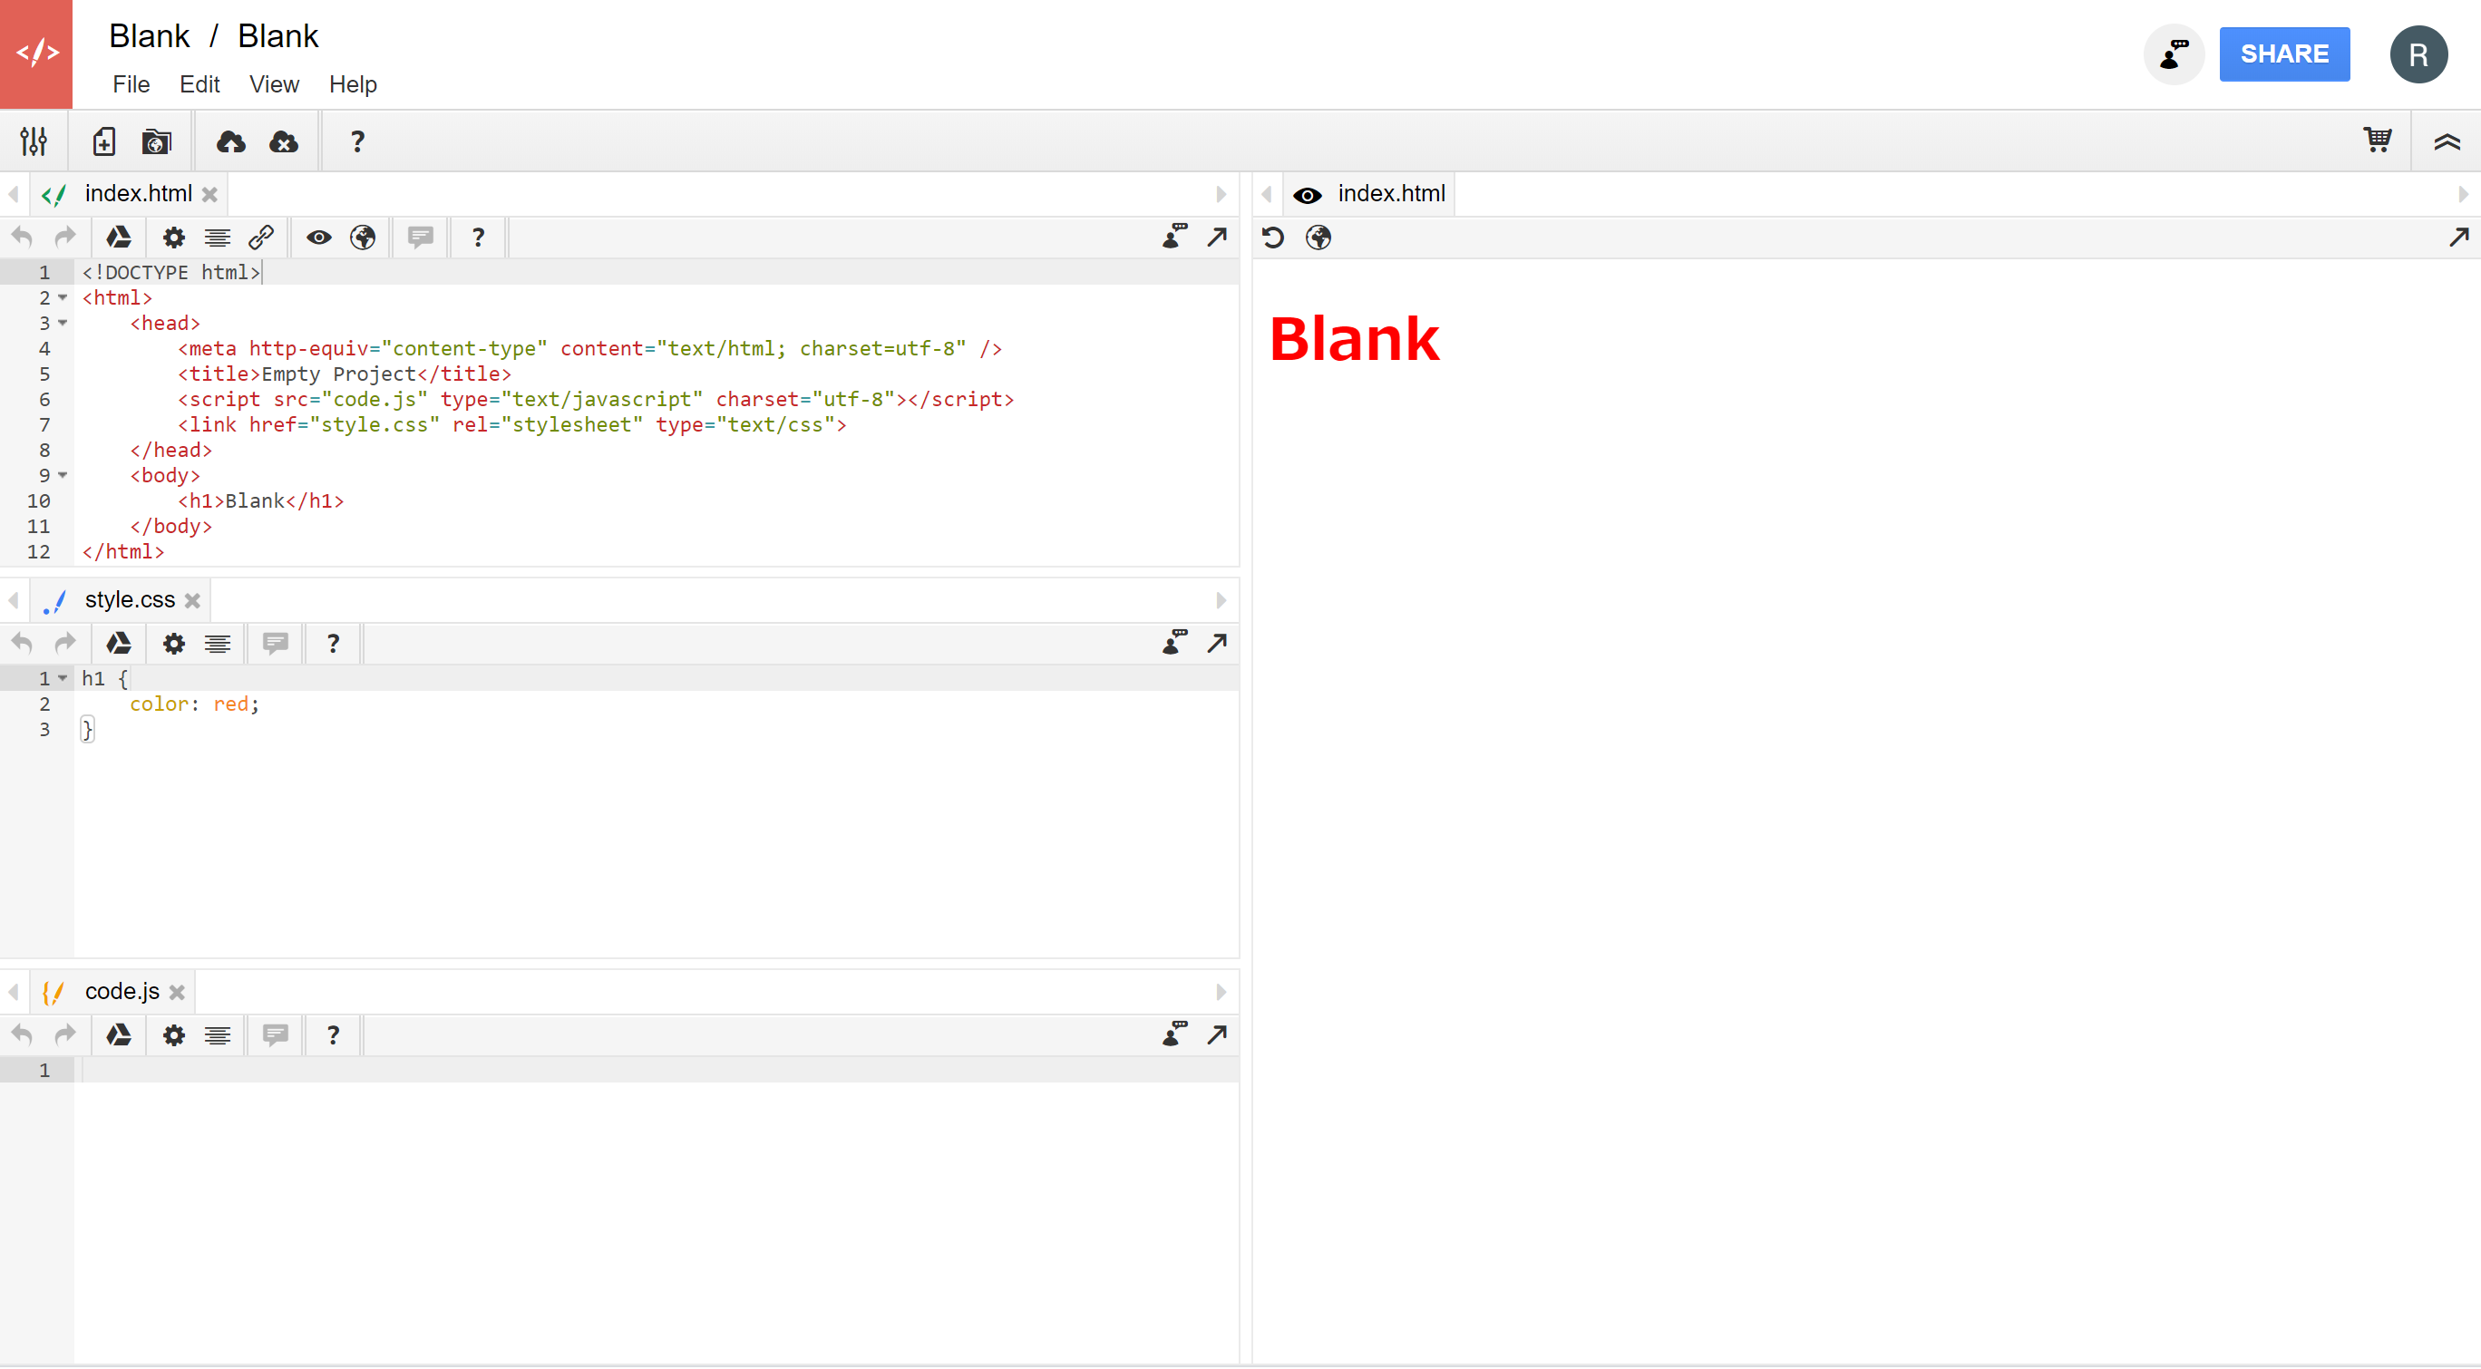Screen dimensions: 2481x1369
Task: Click the Google Drive icon in the style.css toolbar
Action: click(x=119, y=643)
